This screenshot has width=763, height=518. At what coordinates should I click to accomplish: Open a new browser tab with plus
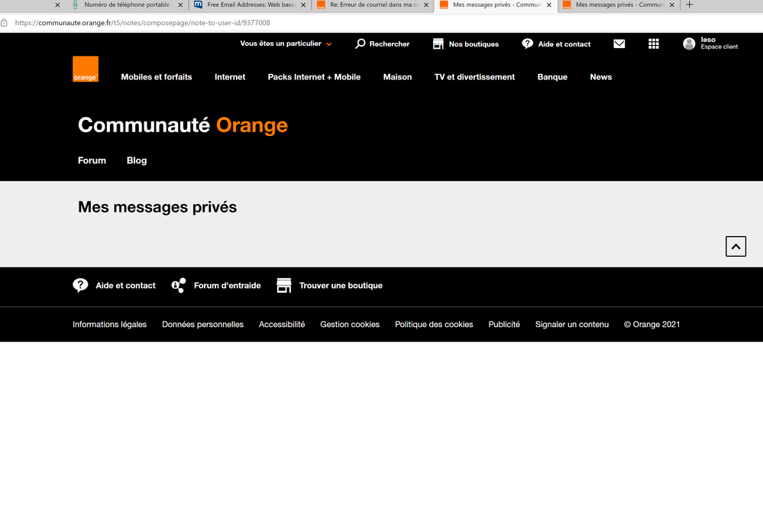tap(689, 5)
